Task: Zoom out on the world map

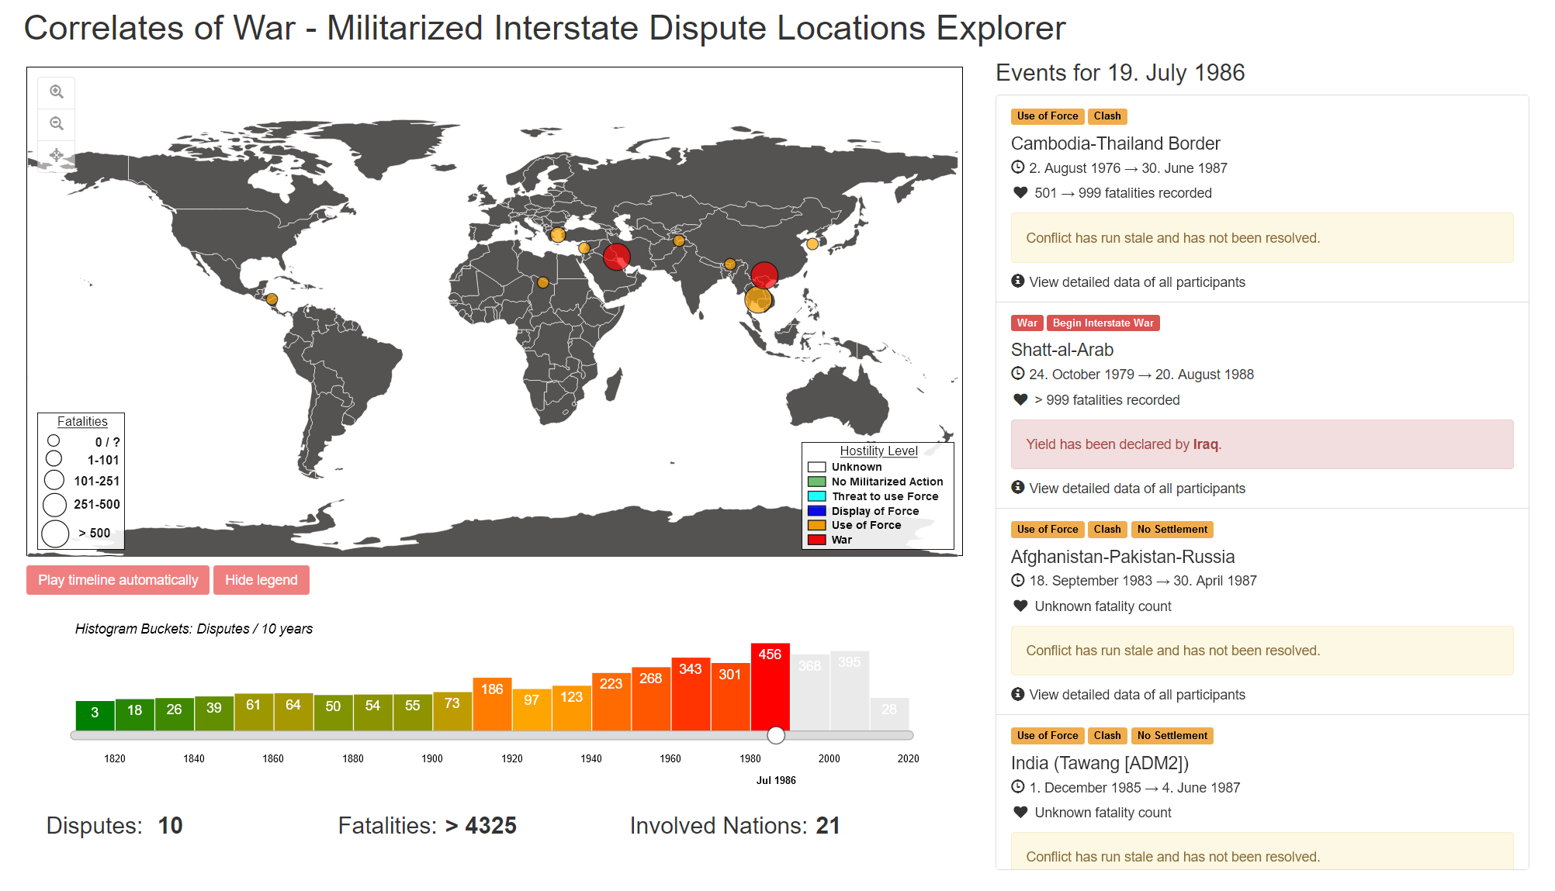Action: click(57, 123)
